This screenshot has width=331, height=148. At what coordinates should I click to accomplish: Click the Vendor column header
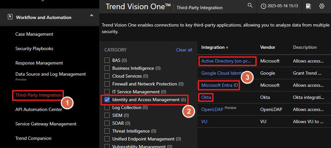pyautogui.click(x=267, y=47)
